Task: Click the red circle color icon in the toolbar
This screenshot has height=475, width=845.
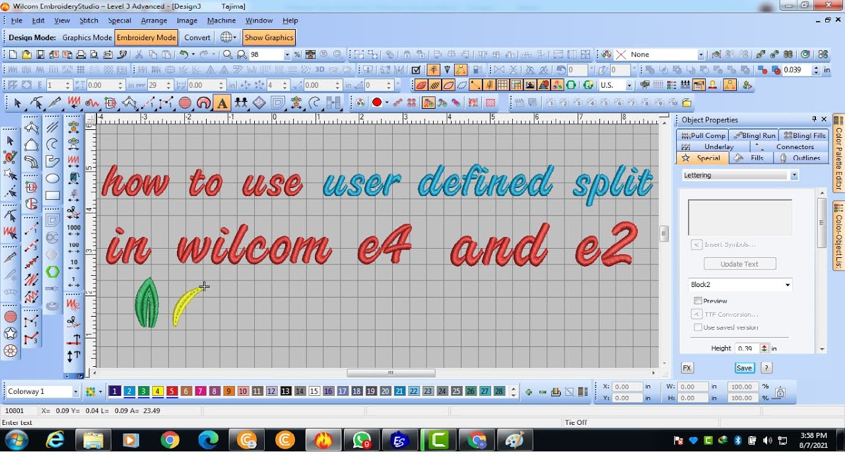Action: point(377,103)
